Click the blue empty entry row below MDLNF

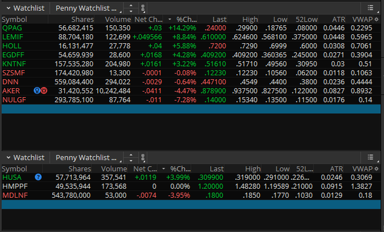191,204
